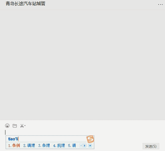Open the send file folder icon
The height and width of the screenshot is (151, 165).
[15, 126]
